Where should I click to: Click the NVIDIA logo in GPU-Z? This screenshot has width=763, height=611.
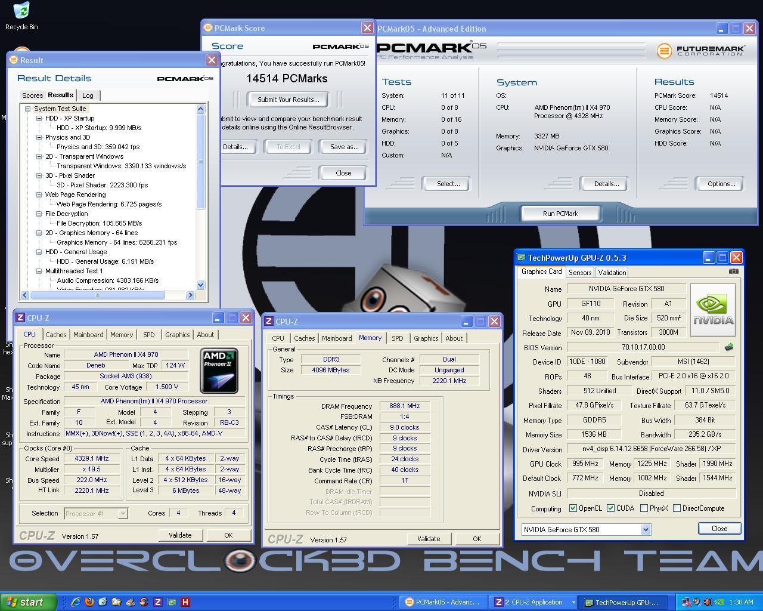click(712, 310)
